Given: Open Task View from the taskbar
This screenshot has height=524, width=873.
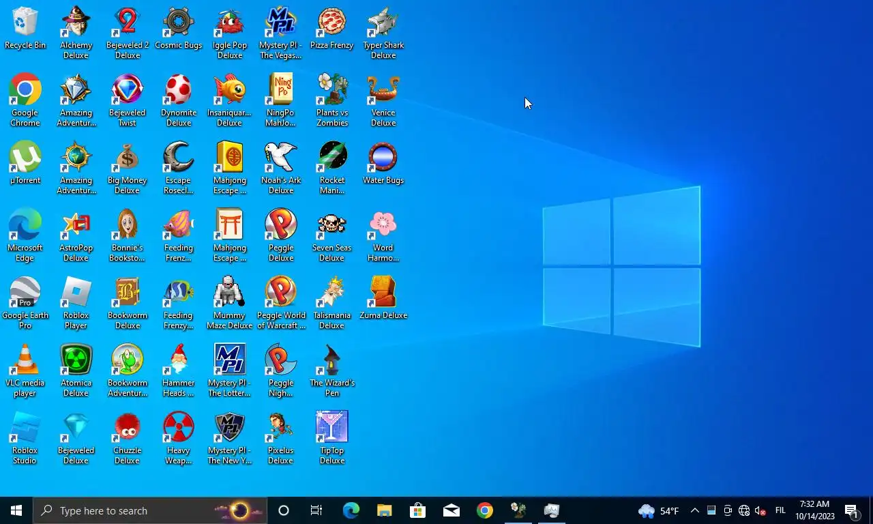Looking at the screenshot, I should click(x=316, y=510).
